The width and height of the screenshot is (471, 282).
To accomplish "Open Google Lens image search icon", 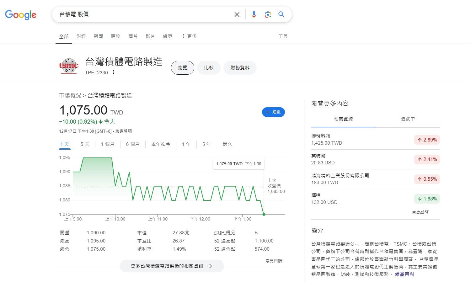I will tap(268, 14).
